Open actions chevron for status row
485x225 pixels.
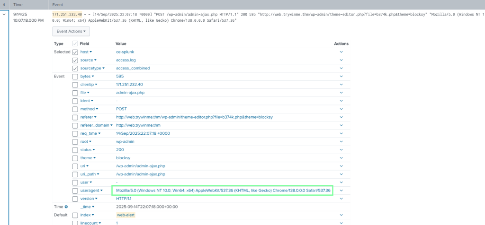pos(341,150)
